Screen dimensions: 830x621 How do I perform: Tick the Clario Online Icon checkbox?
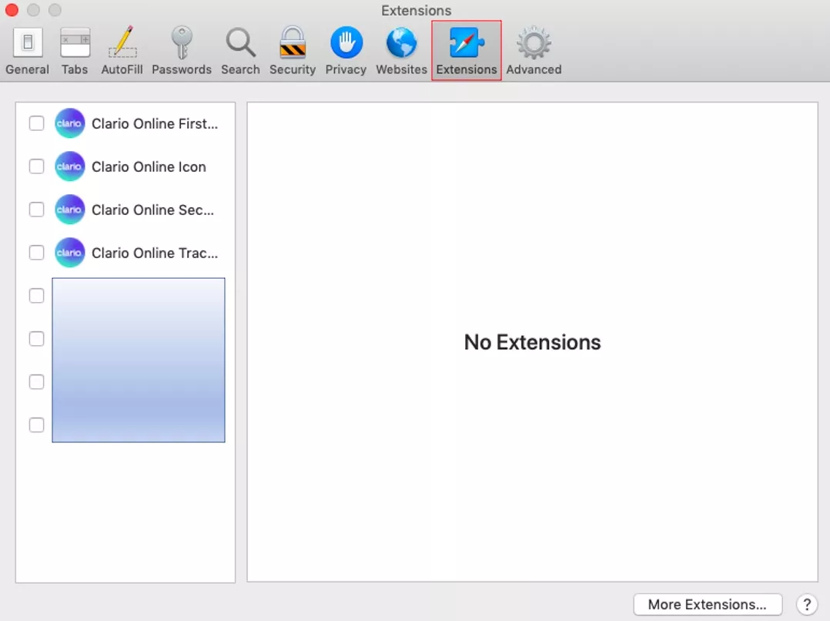[36, 166]
